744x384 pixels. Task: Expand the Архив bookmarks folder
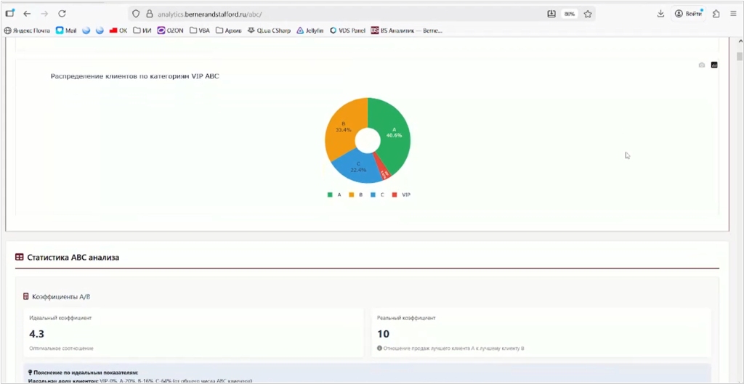(228, 30)
